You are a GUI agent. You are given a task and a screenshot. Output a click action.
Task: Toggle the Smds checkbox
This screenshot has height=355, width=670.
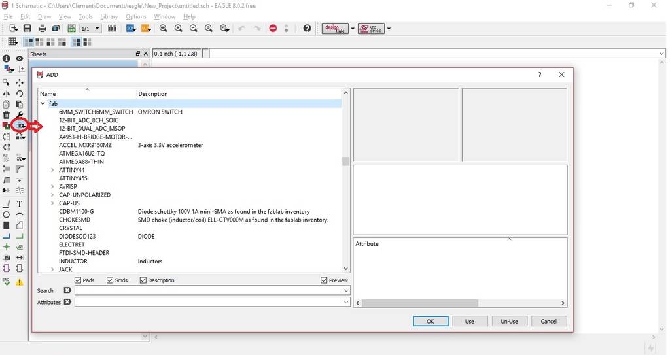point(110,280)
